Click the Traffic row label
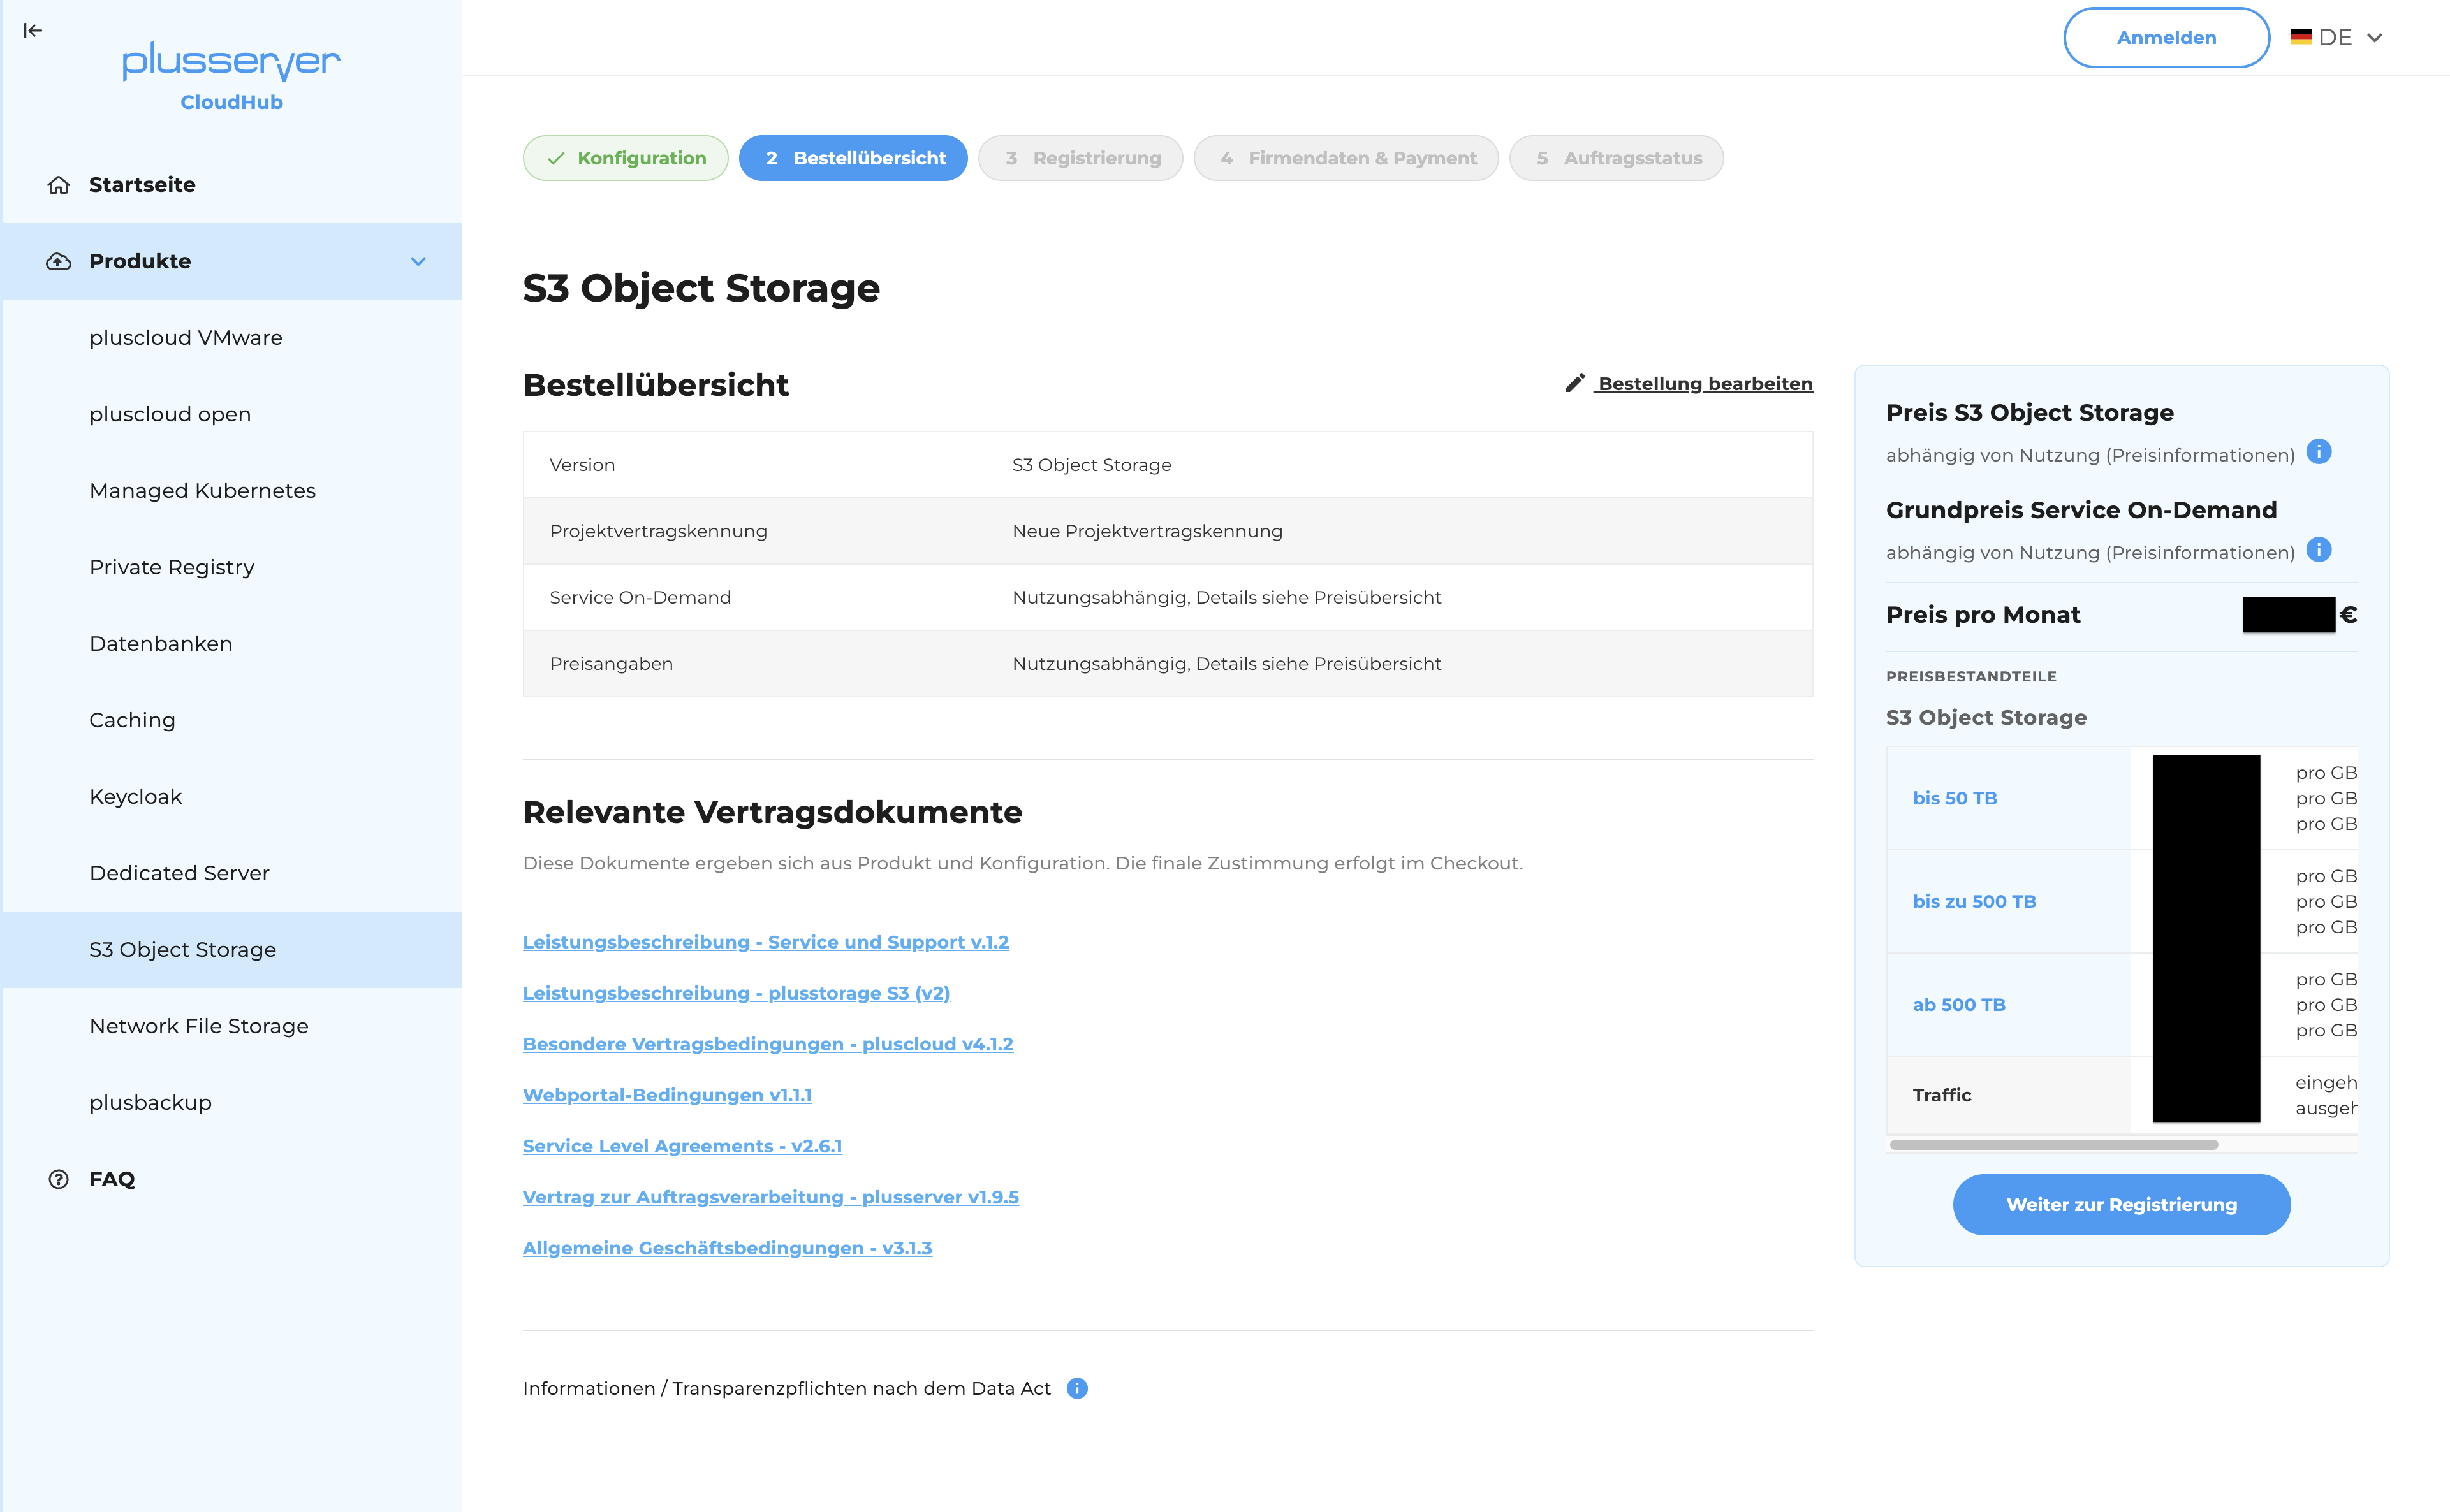 pos(1942,1095)
